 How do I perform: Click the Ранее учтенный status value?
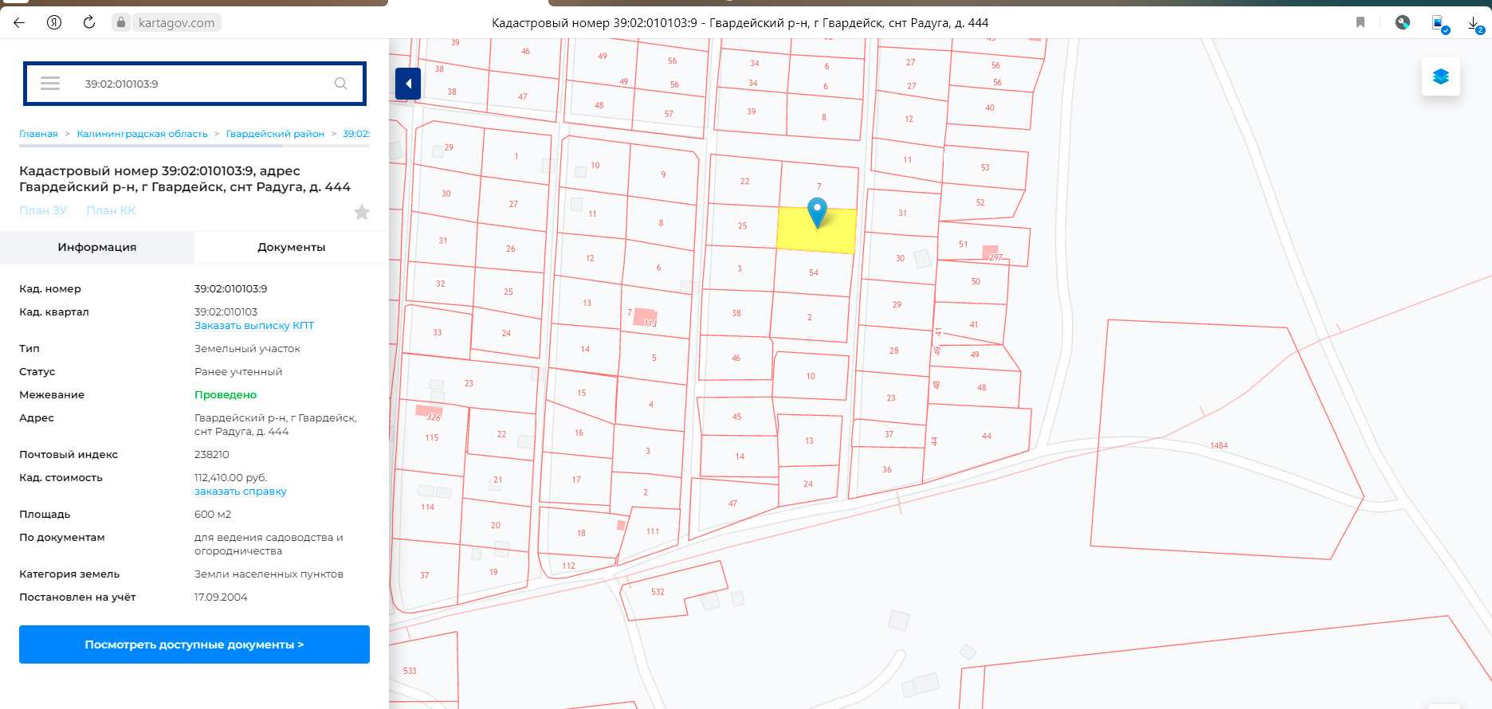point(238,372)
